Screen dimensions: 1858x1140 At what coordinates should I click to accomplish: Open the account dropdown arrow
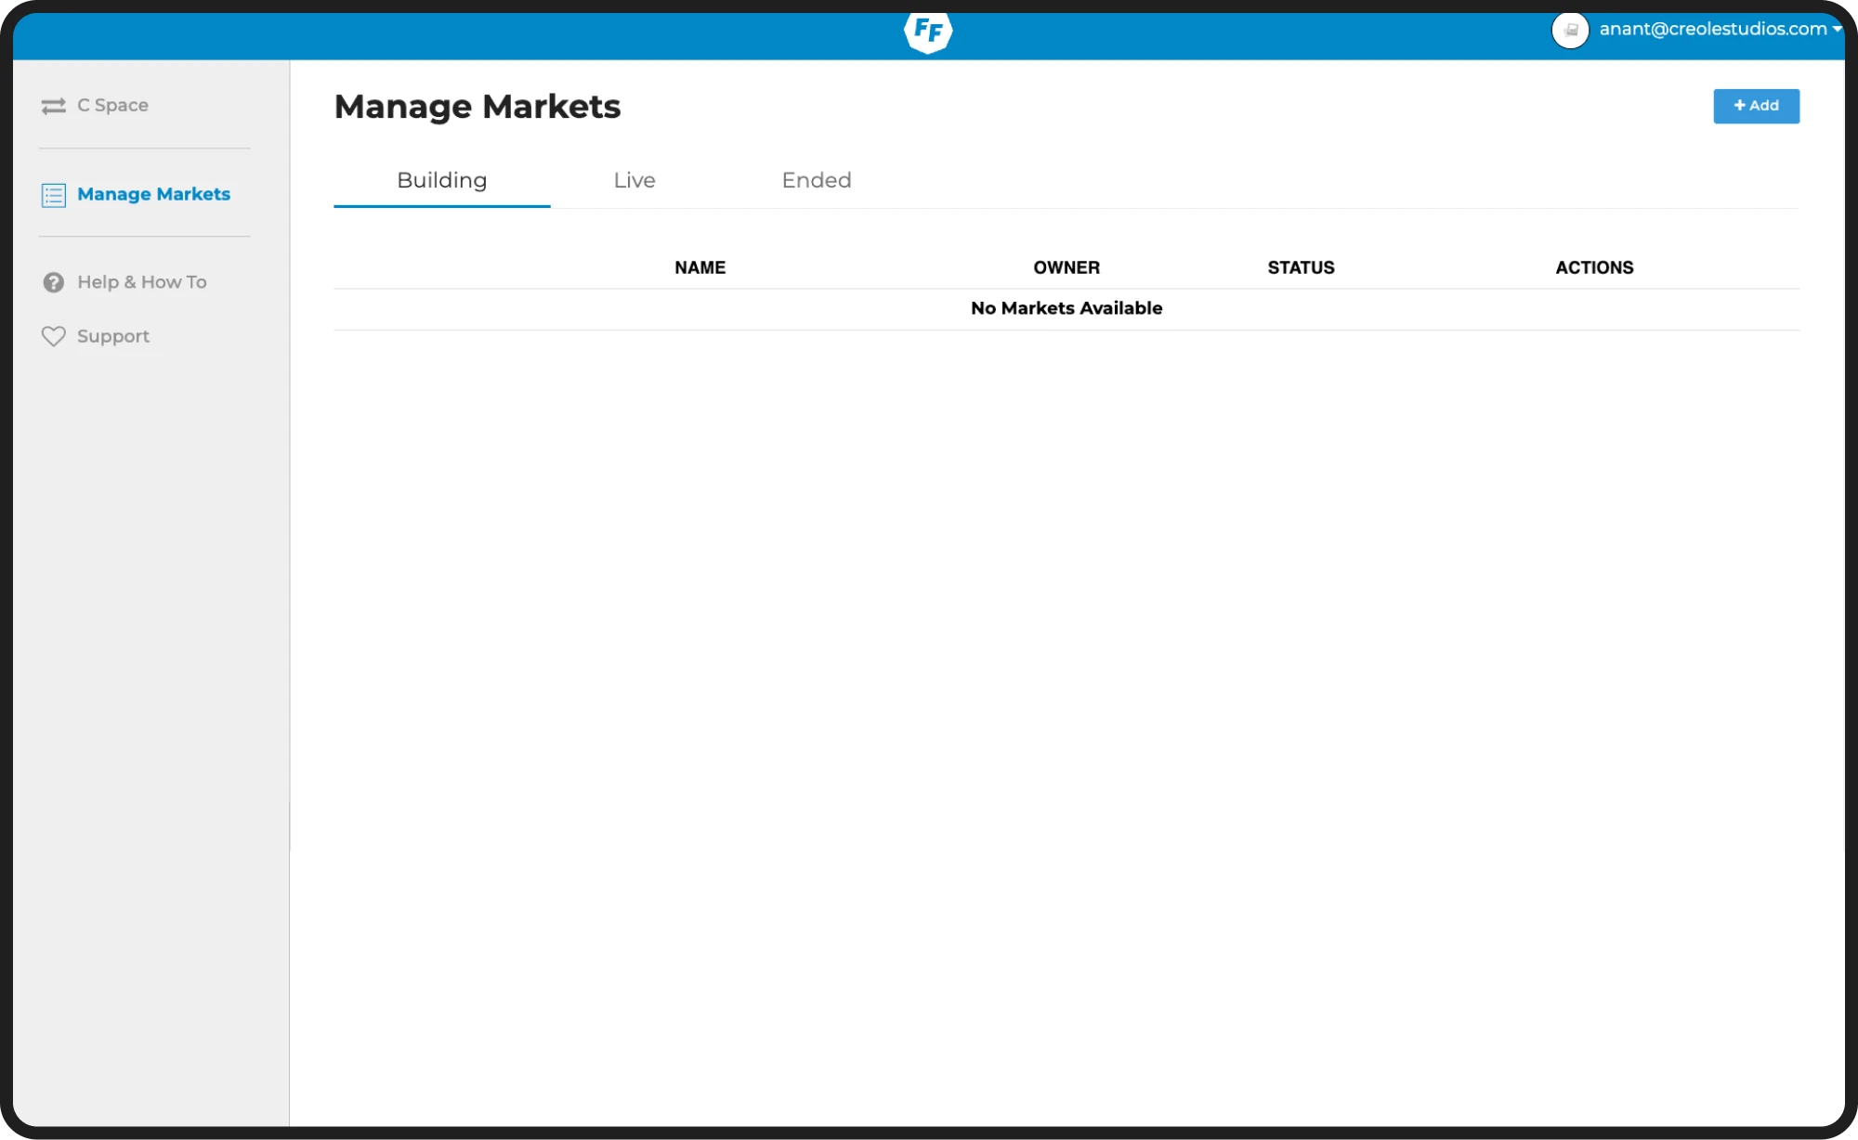pos(1837,29)
